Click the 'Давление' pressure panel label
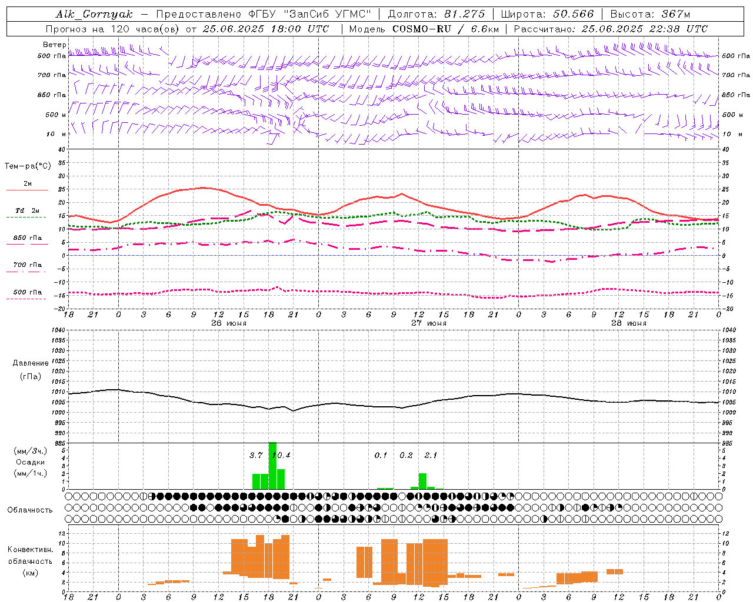This screenshot has height=602, width=753. pos(31,363)
